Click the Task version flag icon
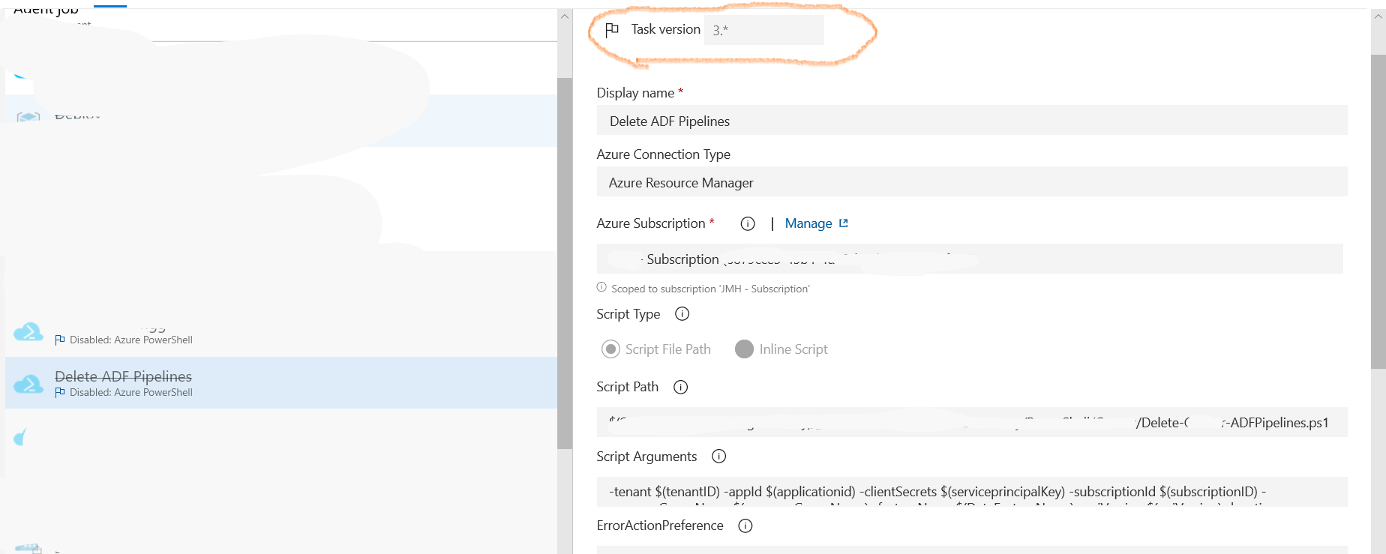 click(x=612, y=29)
